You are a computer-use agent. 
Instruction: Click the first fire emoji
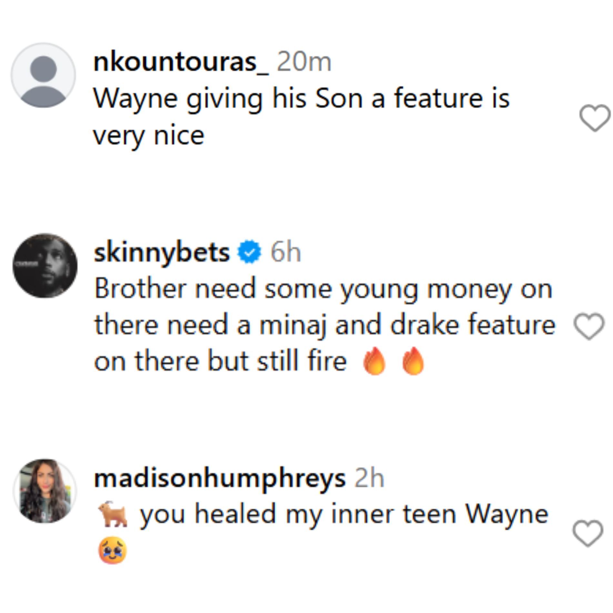[x=374, y=361]
